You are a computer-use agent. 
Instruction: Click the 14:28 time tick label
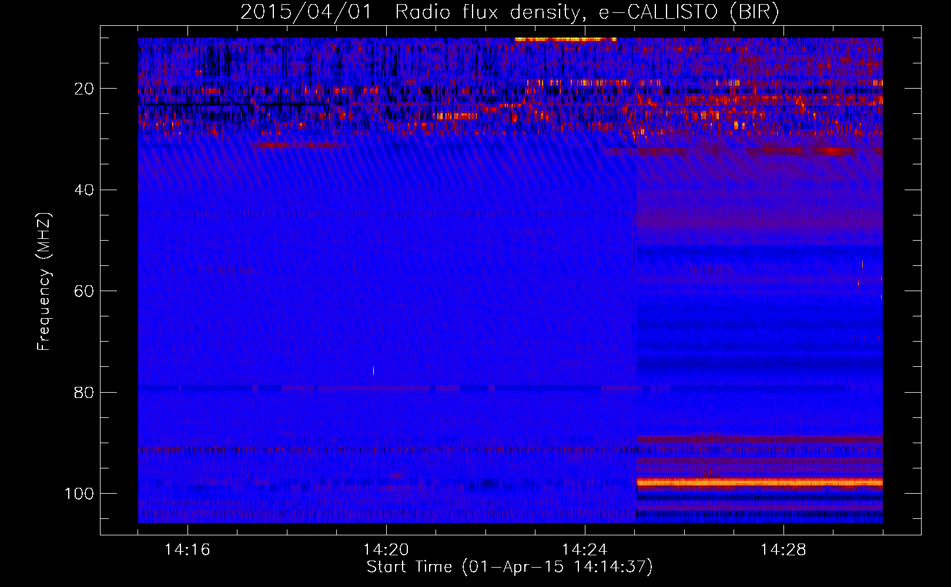[783, 550]
